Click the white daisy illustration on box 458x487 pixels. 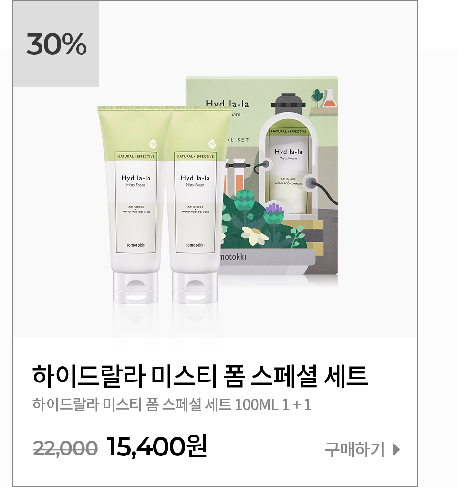click(255, 235)
